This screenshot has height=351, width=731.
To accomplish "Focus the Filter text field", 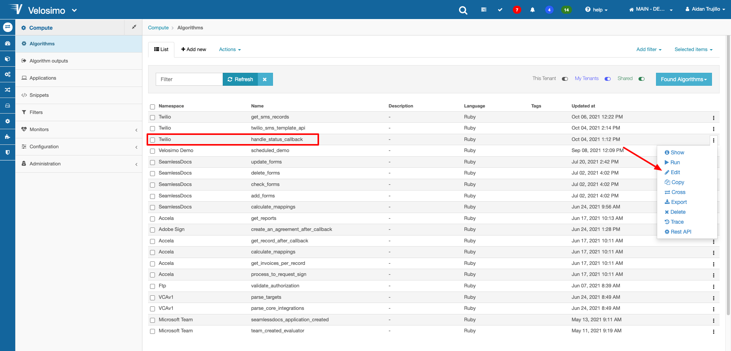I will click(189, 79).
